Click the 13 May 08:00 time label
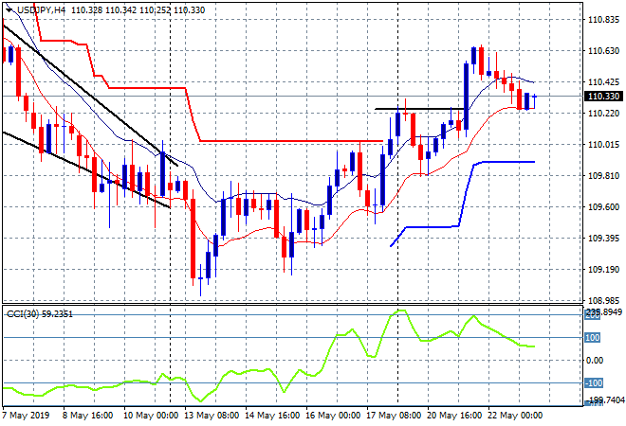 click(x=212, y=416)
